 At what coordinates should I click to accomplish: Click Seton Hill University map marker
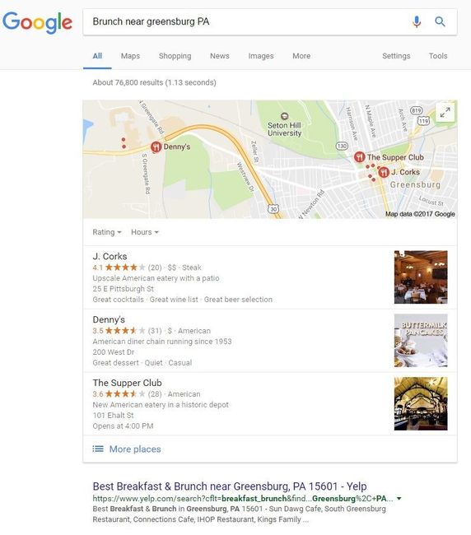[284, 116]
